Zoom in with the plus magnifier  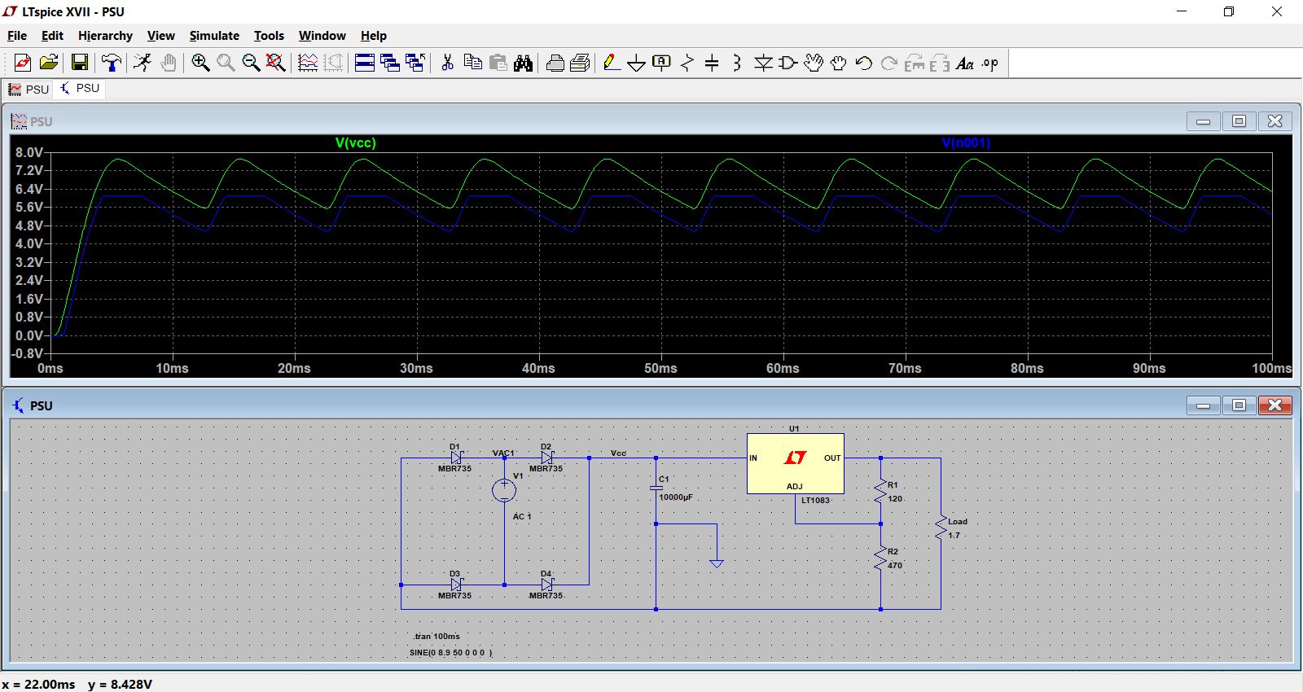pyautogui.click(x=200, y=63)
